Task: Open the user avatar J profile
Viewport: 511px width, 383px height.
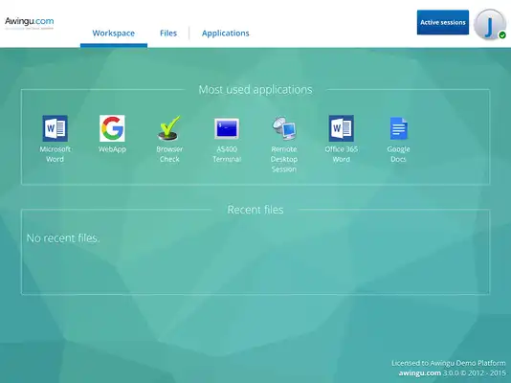Action: [490, 25]
